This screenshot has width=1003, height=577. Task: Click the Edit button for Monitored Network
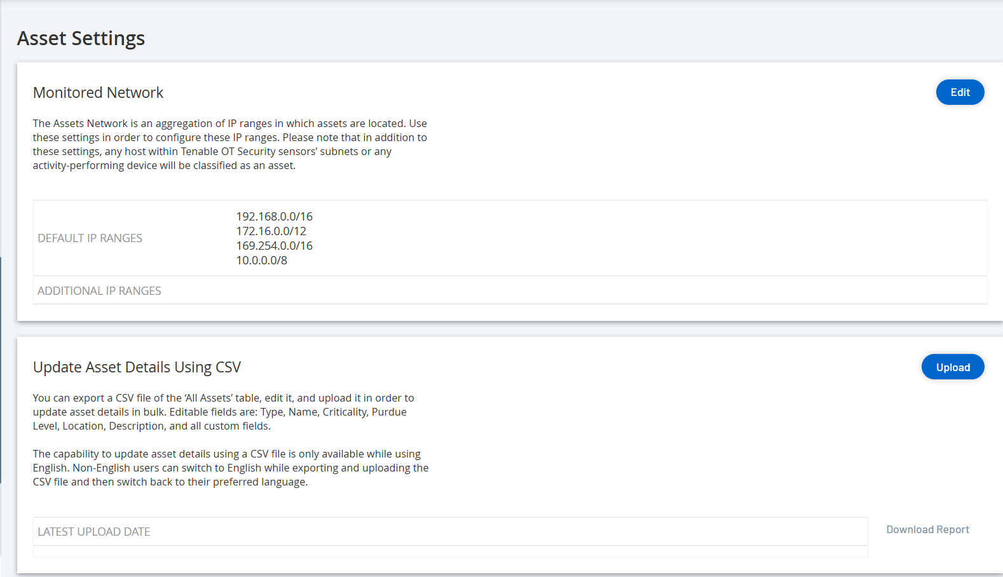(960, 92)
